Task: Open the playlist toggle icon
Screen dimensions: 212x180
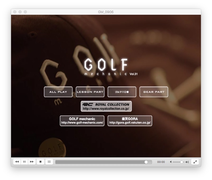Action: 49,162
